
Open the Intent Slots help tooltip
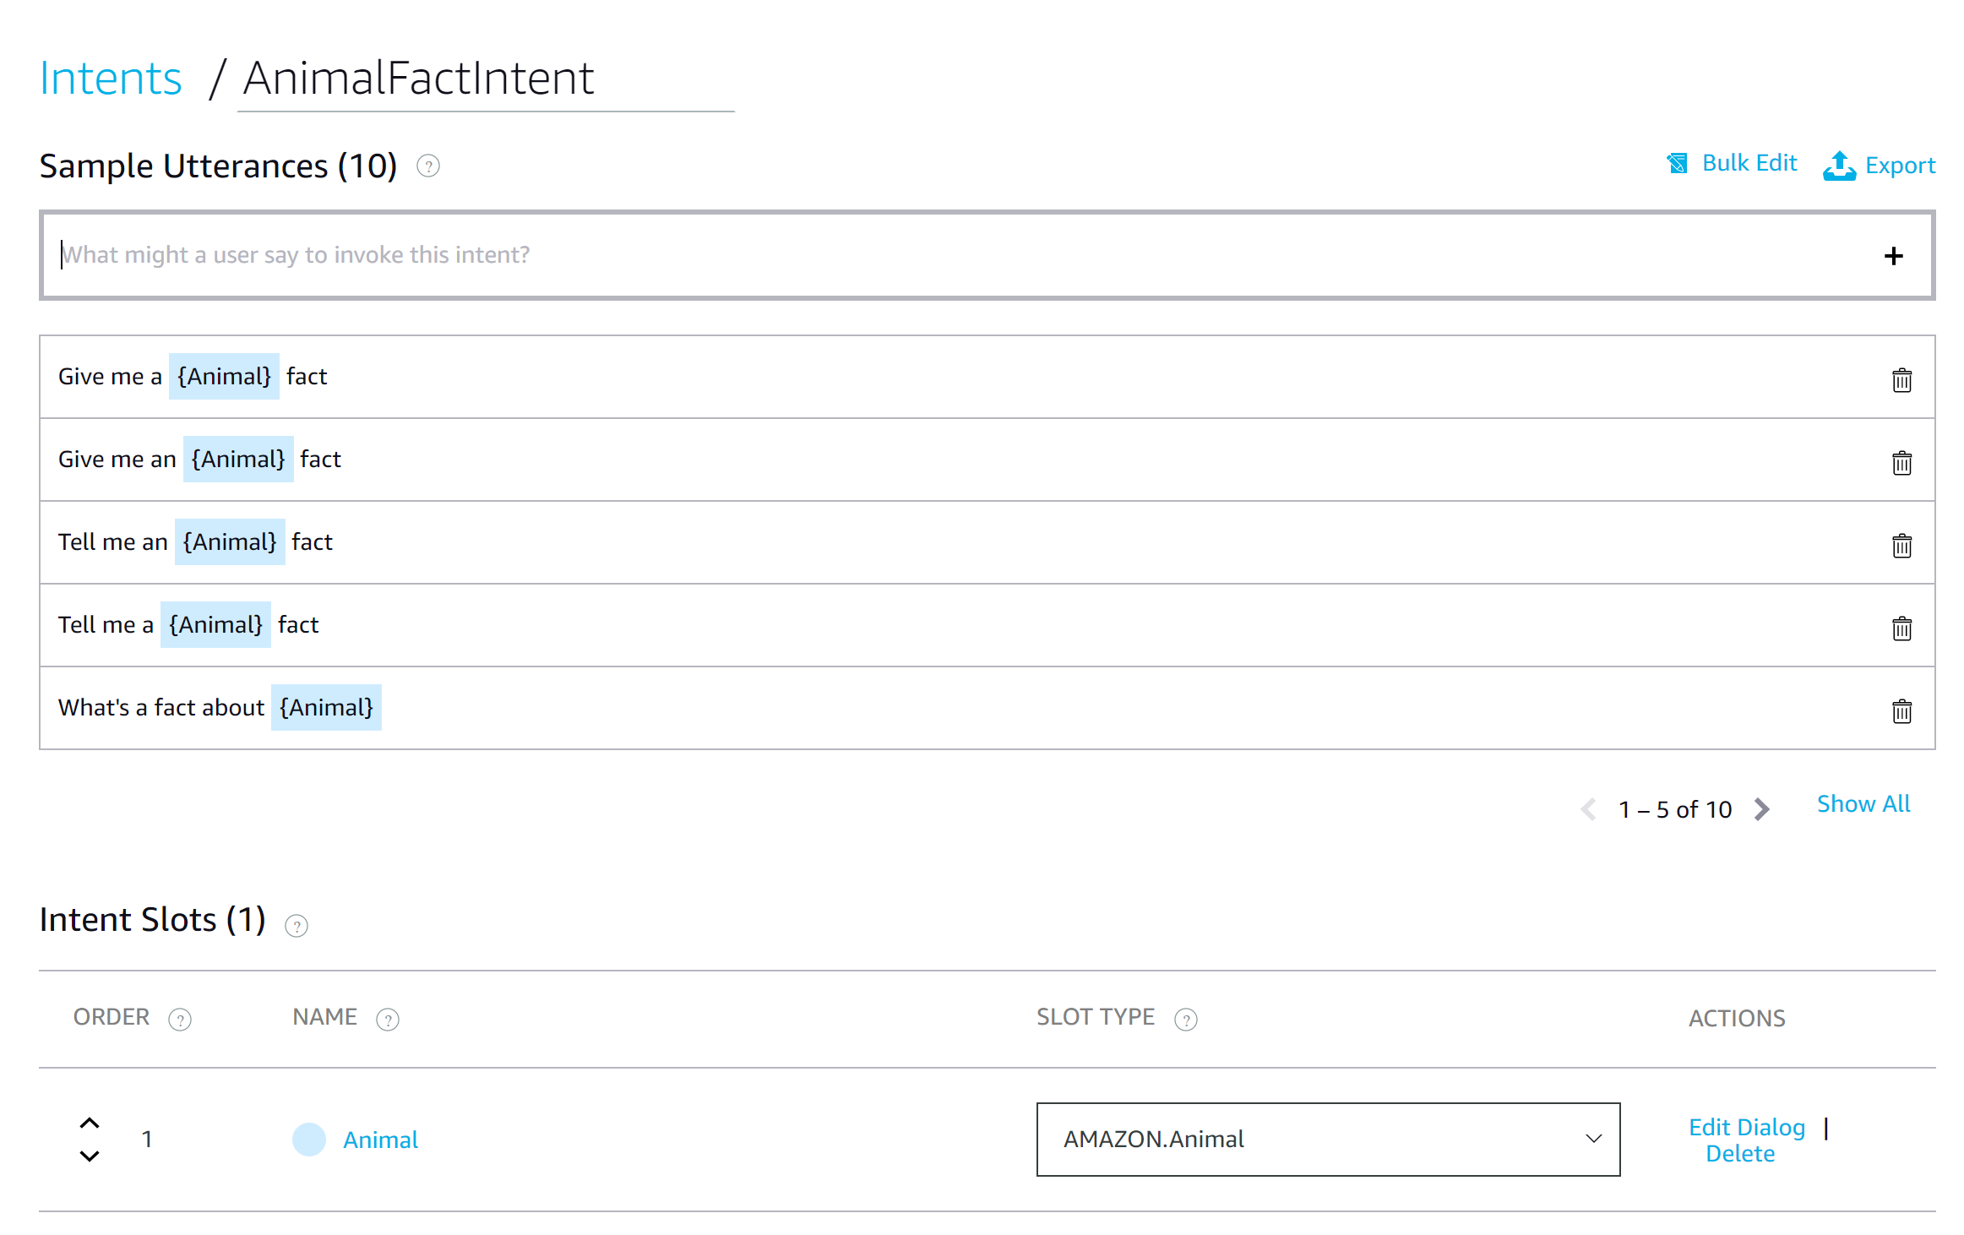click(297, 925)
